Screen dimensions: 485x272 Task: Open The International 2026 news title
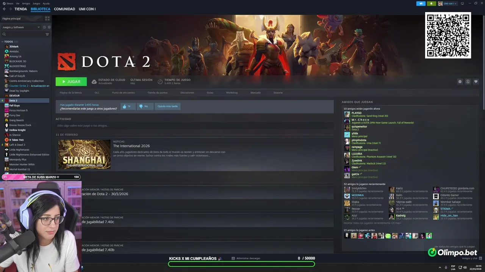pyautogui.click(x=131, y=146)
